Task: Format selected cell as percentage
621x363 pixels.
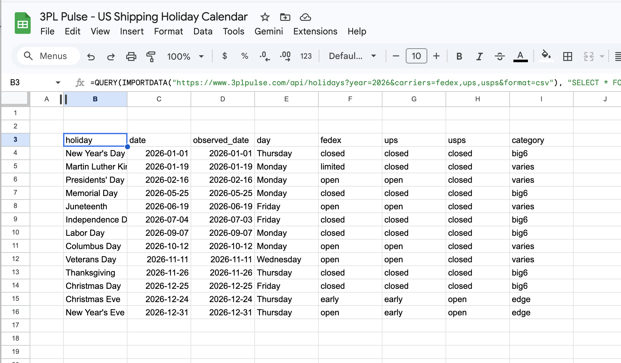Action: coord(244,56)
